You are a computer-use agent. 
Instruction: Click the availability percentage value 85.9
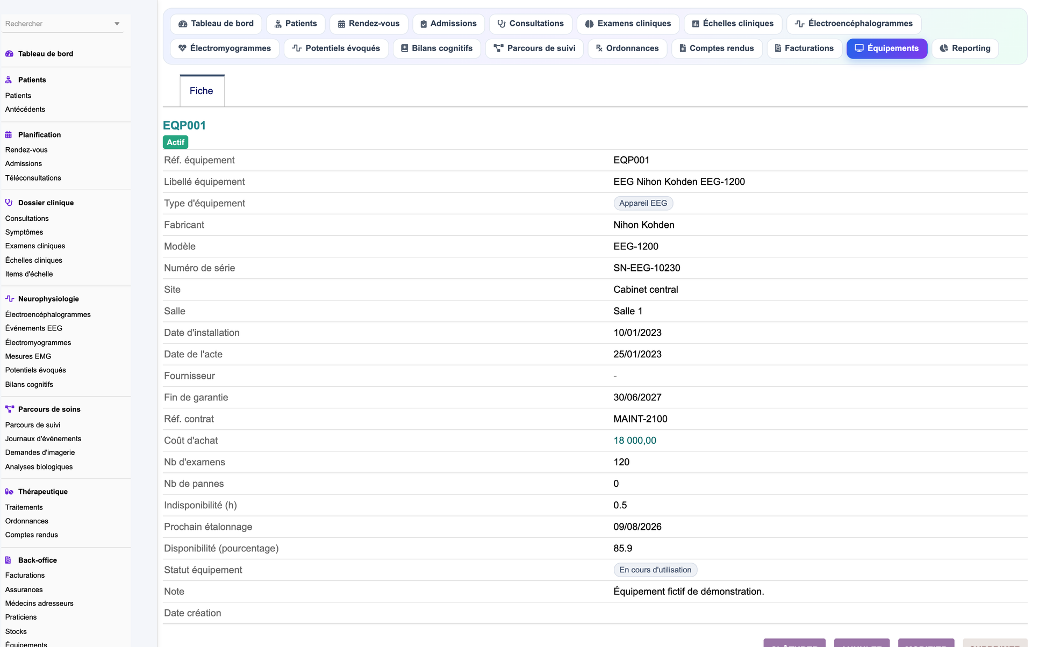(623, 549)
